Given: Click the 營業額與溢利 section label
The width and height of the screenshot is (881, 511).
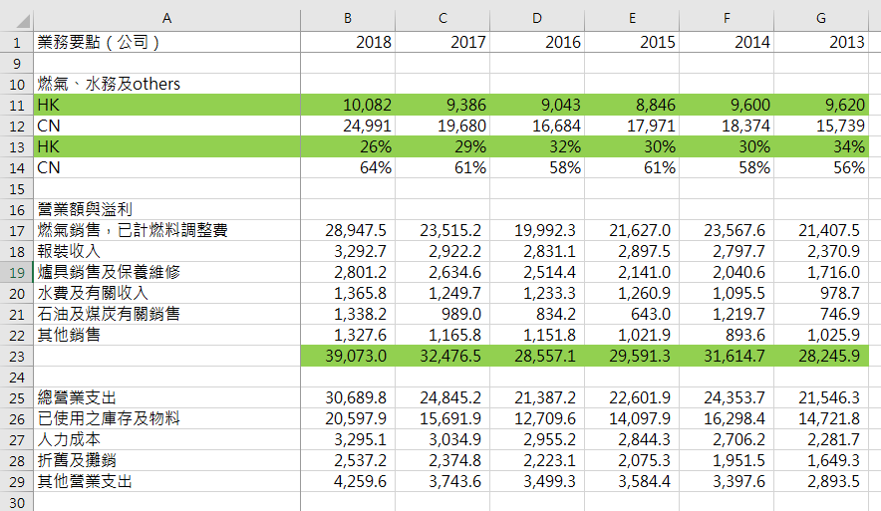Looking at the screenshot, I should pos(166,209).
